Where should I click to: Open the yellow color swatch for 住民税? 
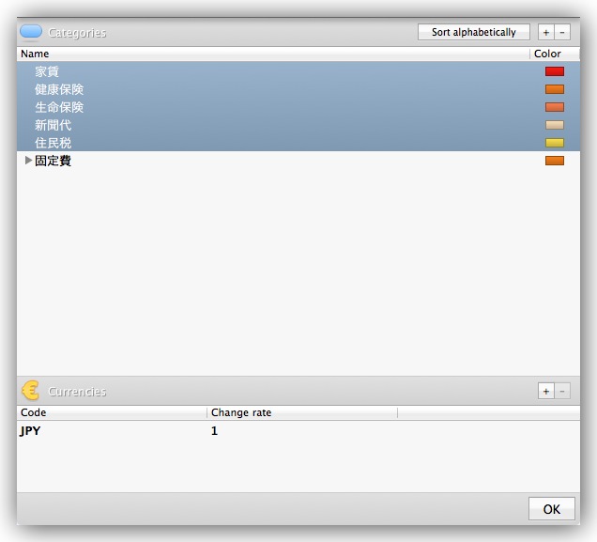(x=554, y=143)
